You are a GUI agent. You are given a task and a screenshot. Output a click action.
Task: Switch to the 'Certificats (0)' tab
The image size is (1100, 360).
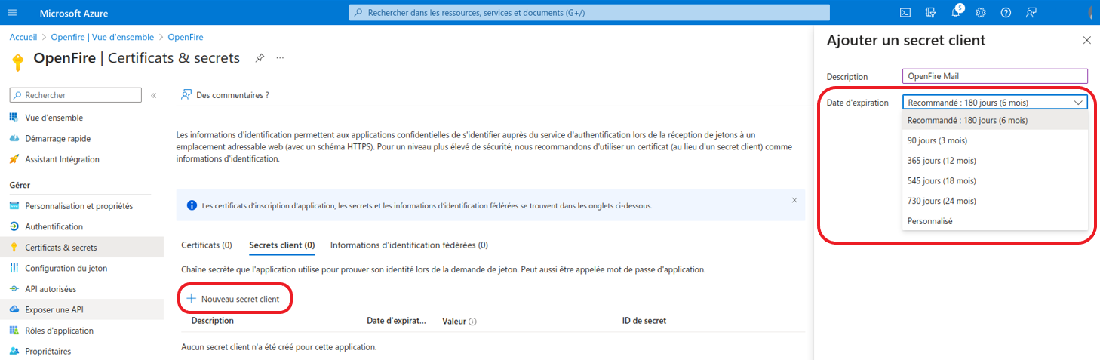pos(206,245)
